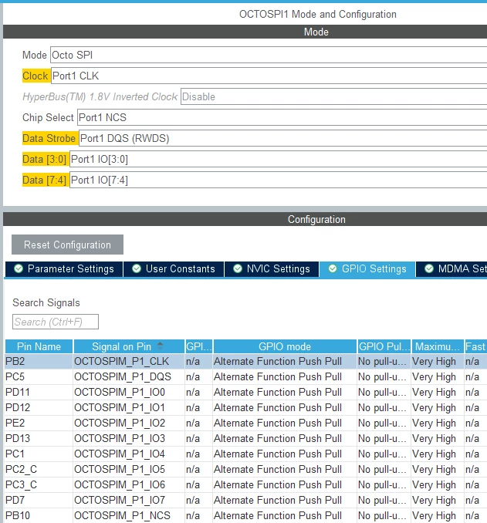Click the OCTOSPIM_P1_DQS signal cell
This screenshot has height=523, width=487.
tap(129, 377)
